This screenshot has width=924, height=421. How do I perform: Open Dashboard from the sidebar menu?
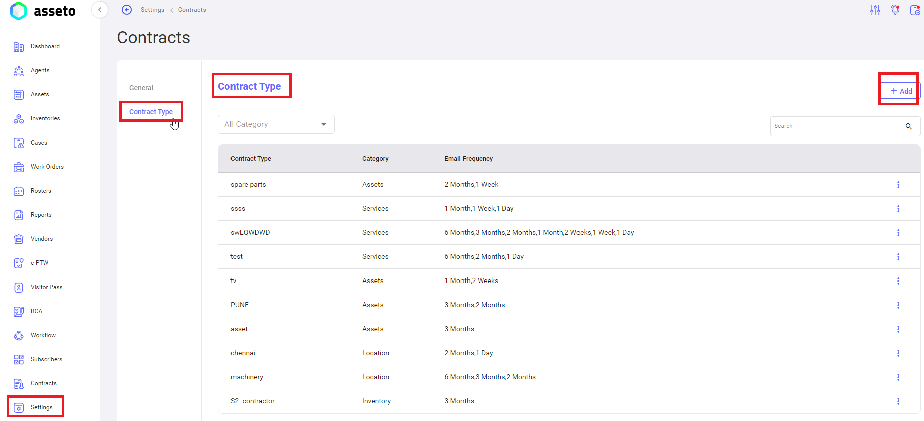(45, 46)
